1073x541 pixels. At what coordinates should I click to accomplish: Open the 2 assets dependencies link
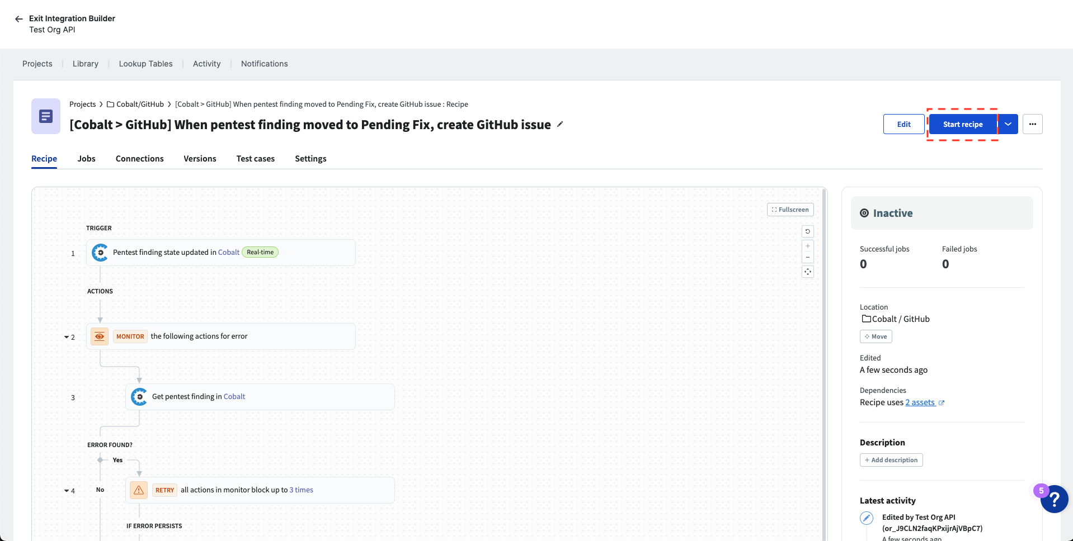pos(920,402)
